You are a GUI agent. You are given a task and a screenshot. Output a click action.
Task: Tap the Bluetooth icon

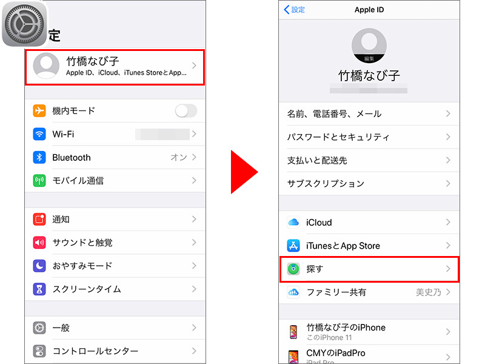pyautogui.click(x=39, y=157)
